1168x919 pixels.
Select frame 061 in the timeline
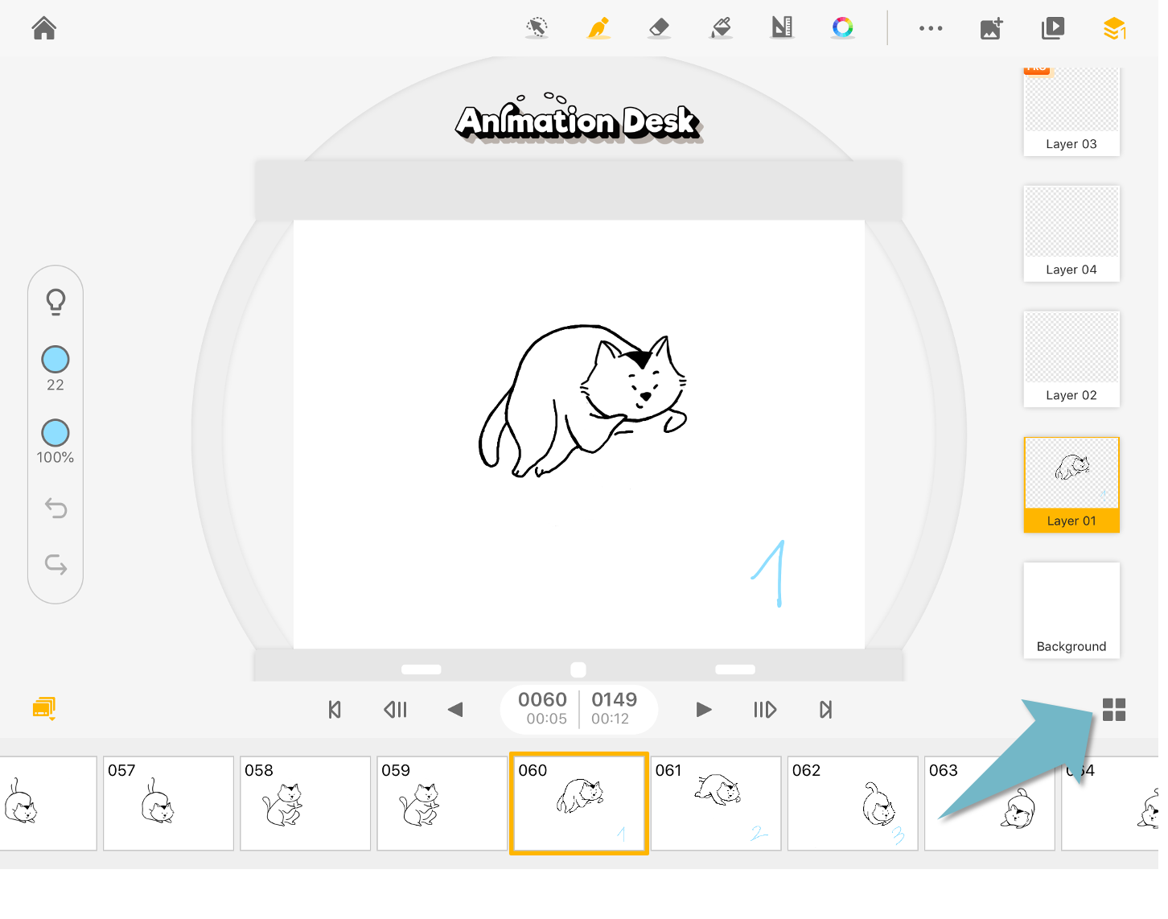pyautogui.click(x=716, y=803)
